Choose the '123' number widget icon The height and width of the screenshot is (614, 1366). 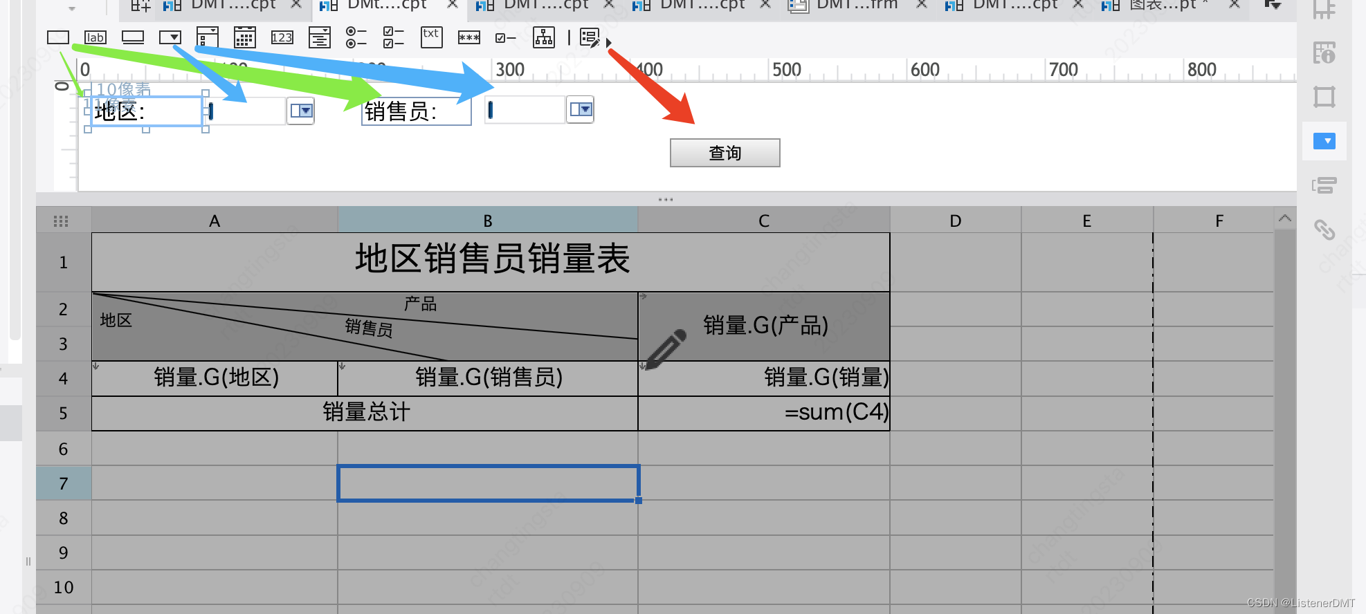282,37
